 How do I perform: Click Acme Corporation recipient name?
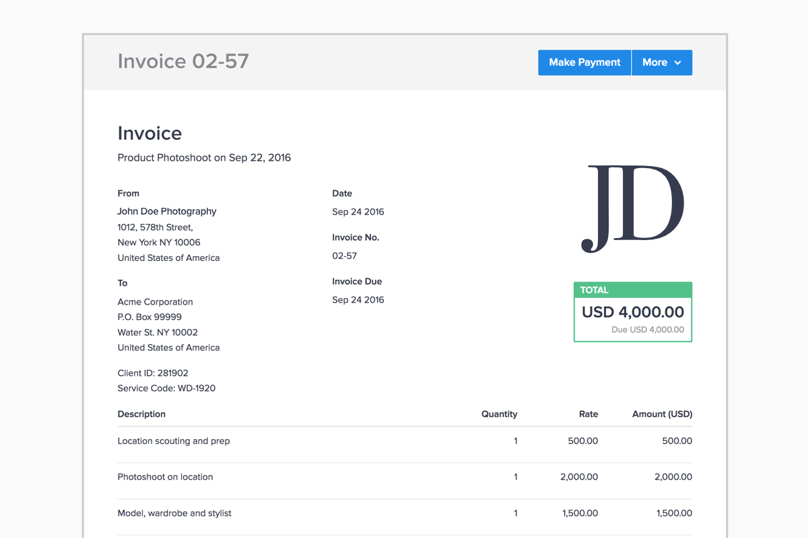(155, 302)
